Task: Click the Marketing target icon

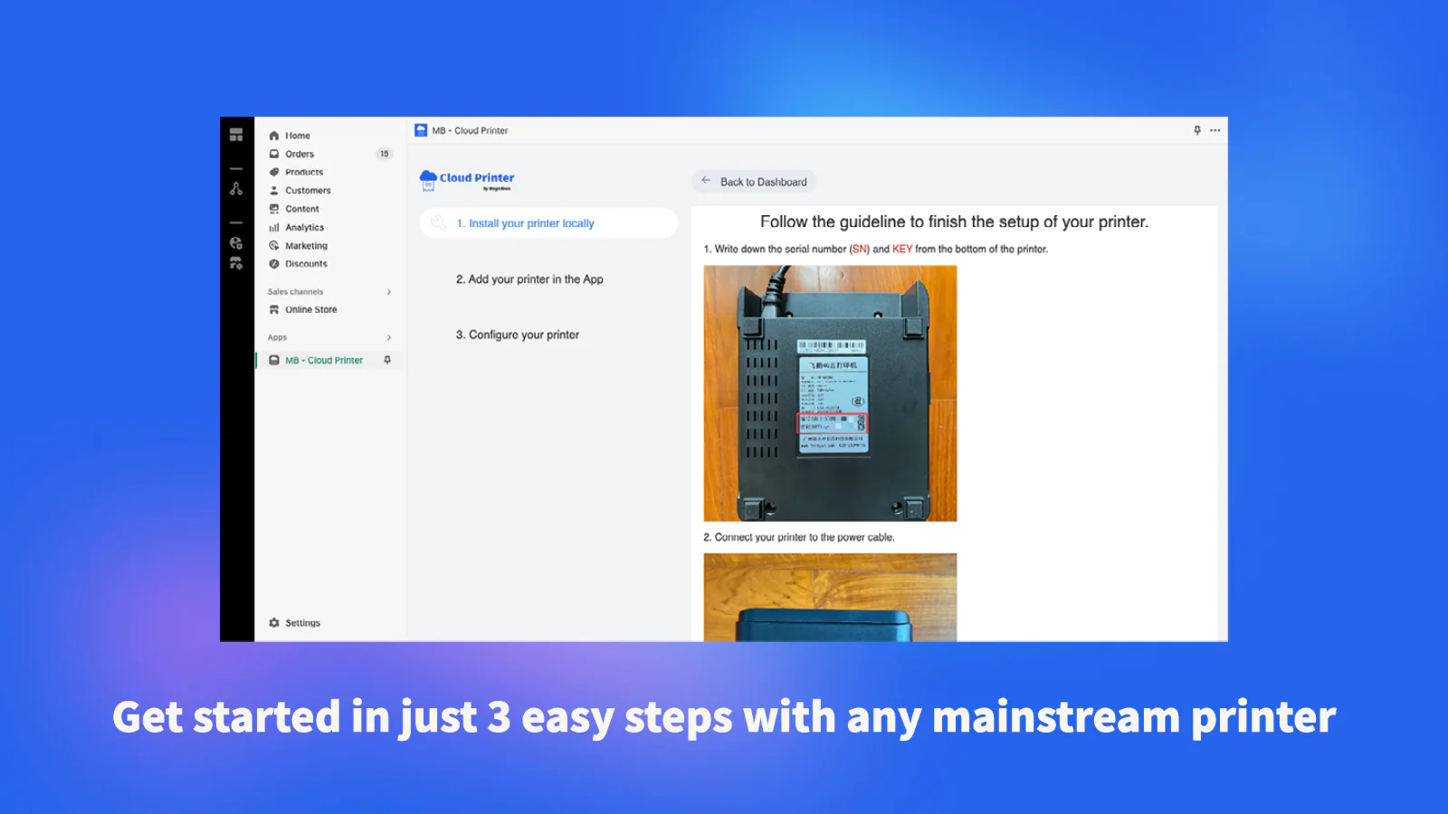Action: (274, 246)
